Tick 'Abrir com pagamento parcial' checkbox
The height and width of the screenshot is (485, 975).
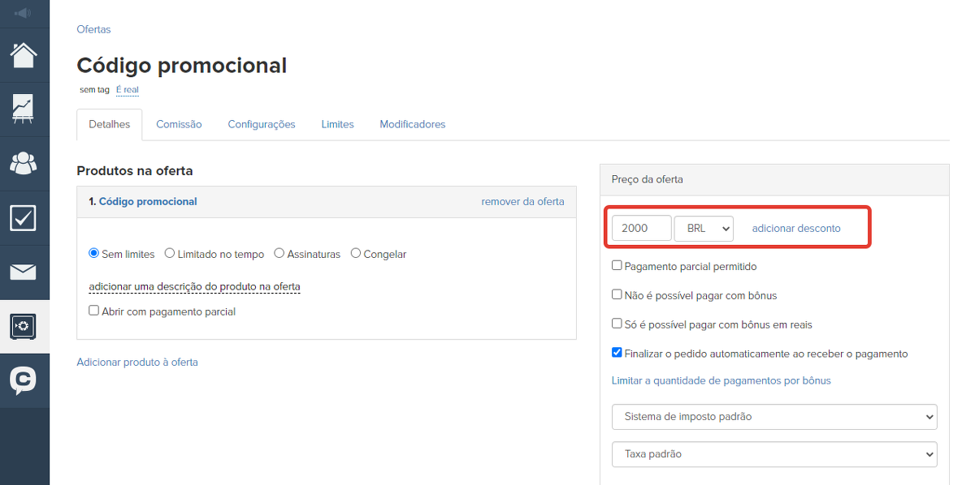tap(94, 311)
